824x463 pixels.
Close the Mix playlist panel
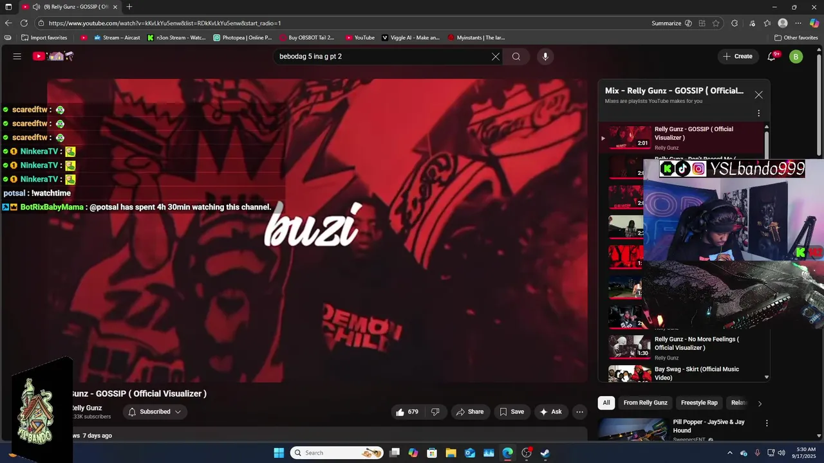pyautogui.click(x=758, y=95)
